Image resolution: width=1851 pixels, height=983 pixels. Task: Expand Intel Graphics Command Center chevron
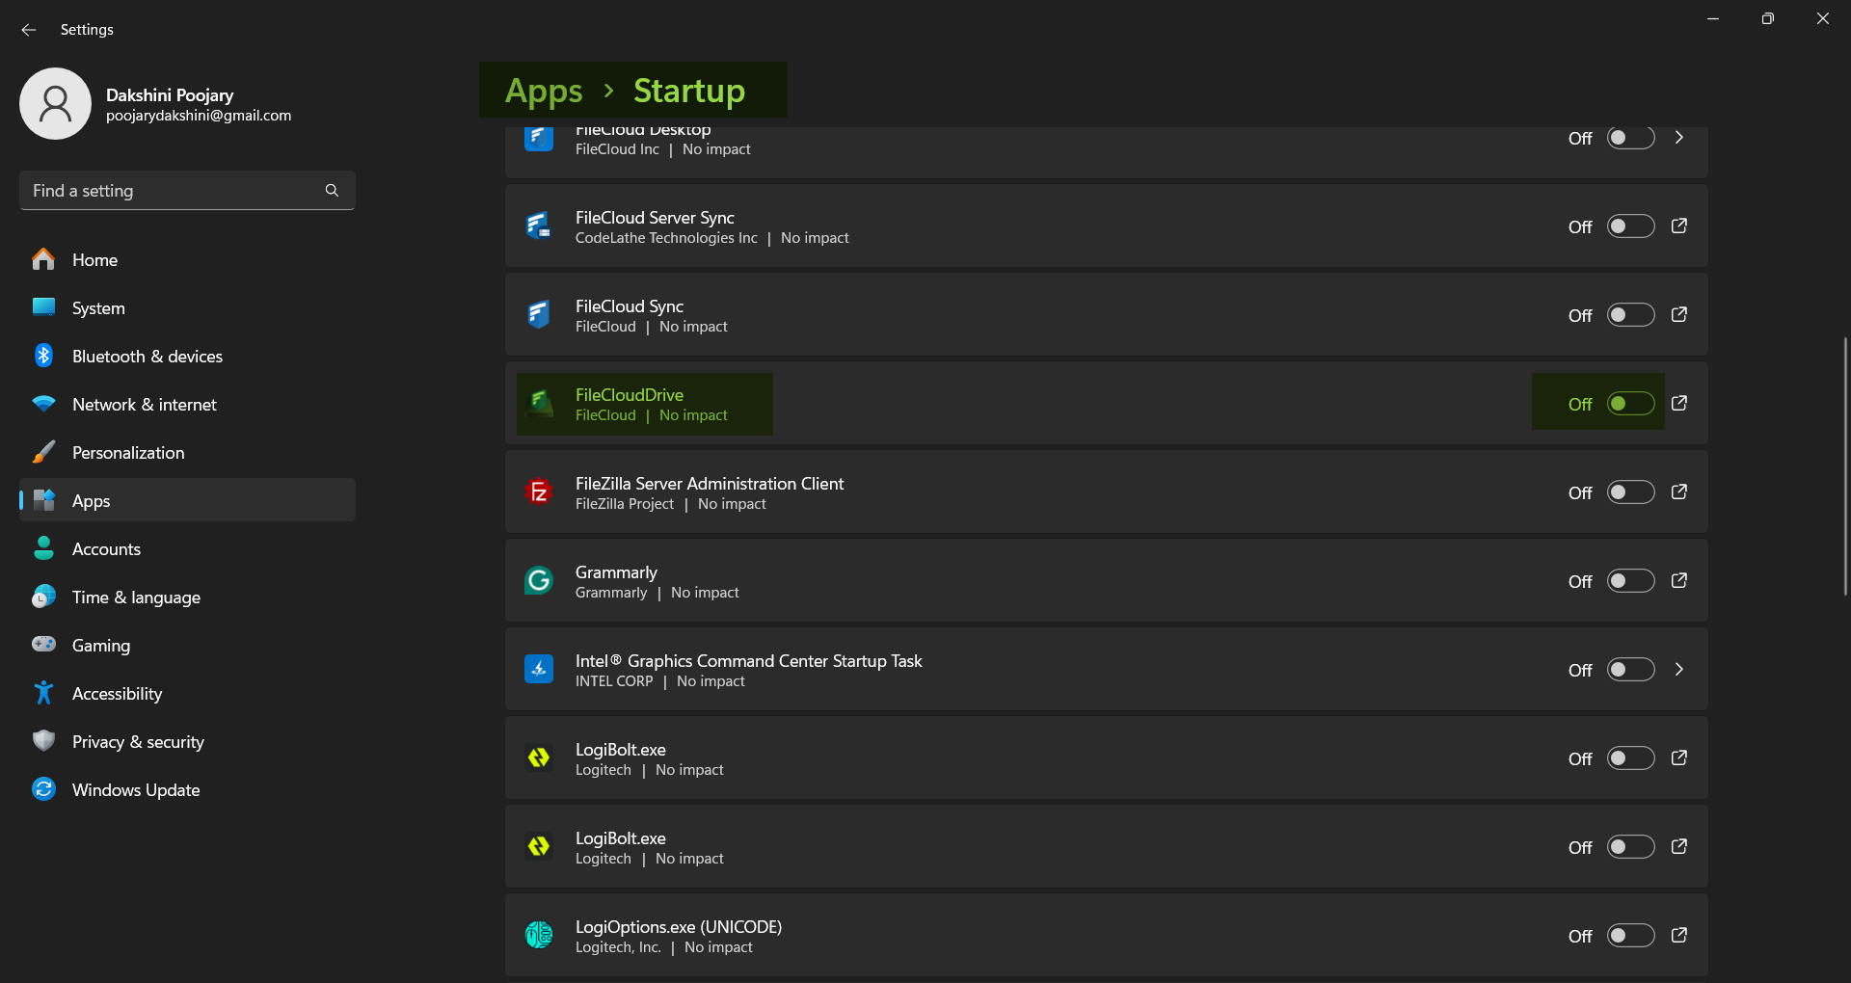tap(1679, 669)
